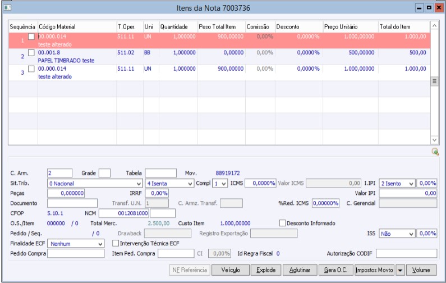Click the window icon in title bar
This screenshot has height=283, width=446.
point(6,8)
